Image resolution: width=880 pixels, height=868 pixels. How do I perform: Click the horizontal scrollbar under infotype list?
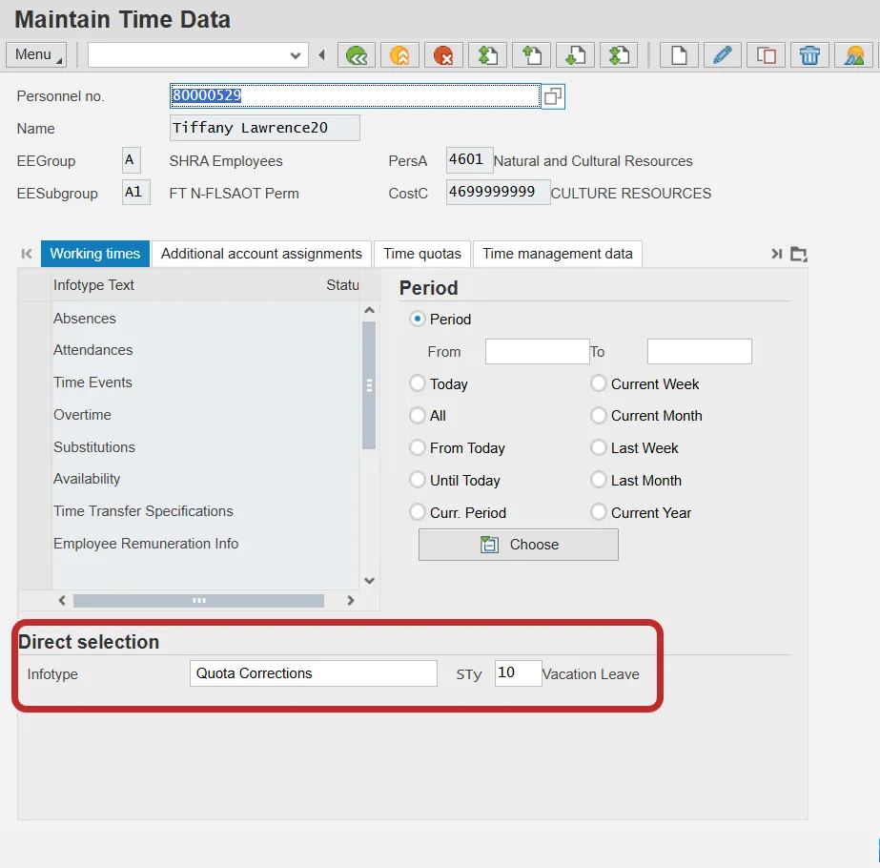[198, 601]
